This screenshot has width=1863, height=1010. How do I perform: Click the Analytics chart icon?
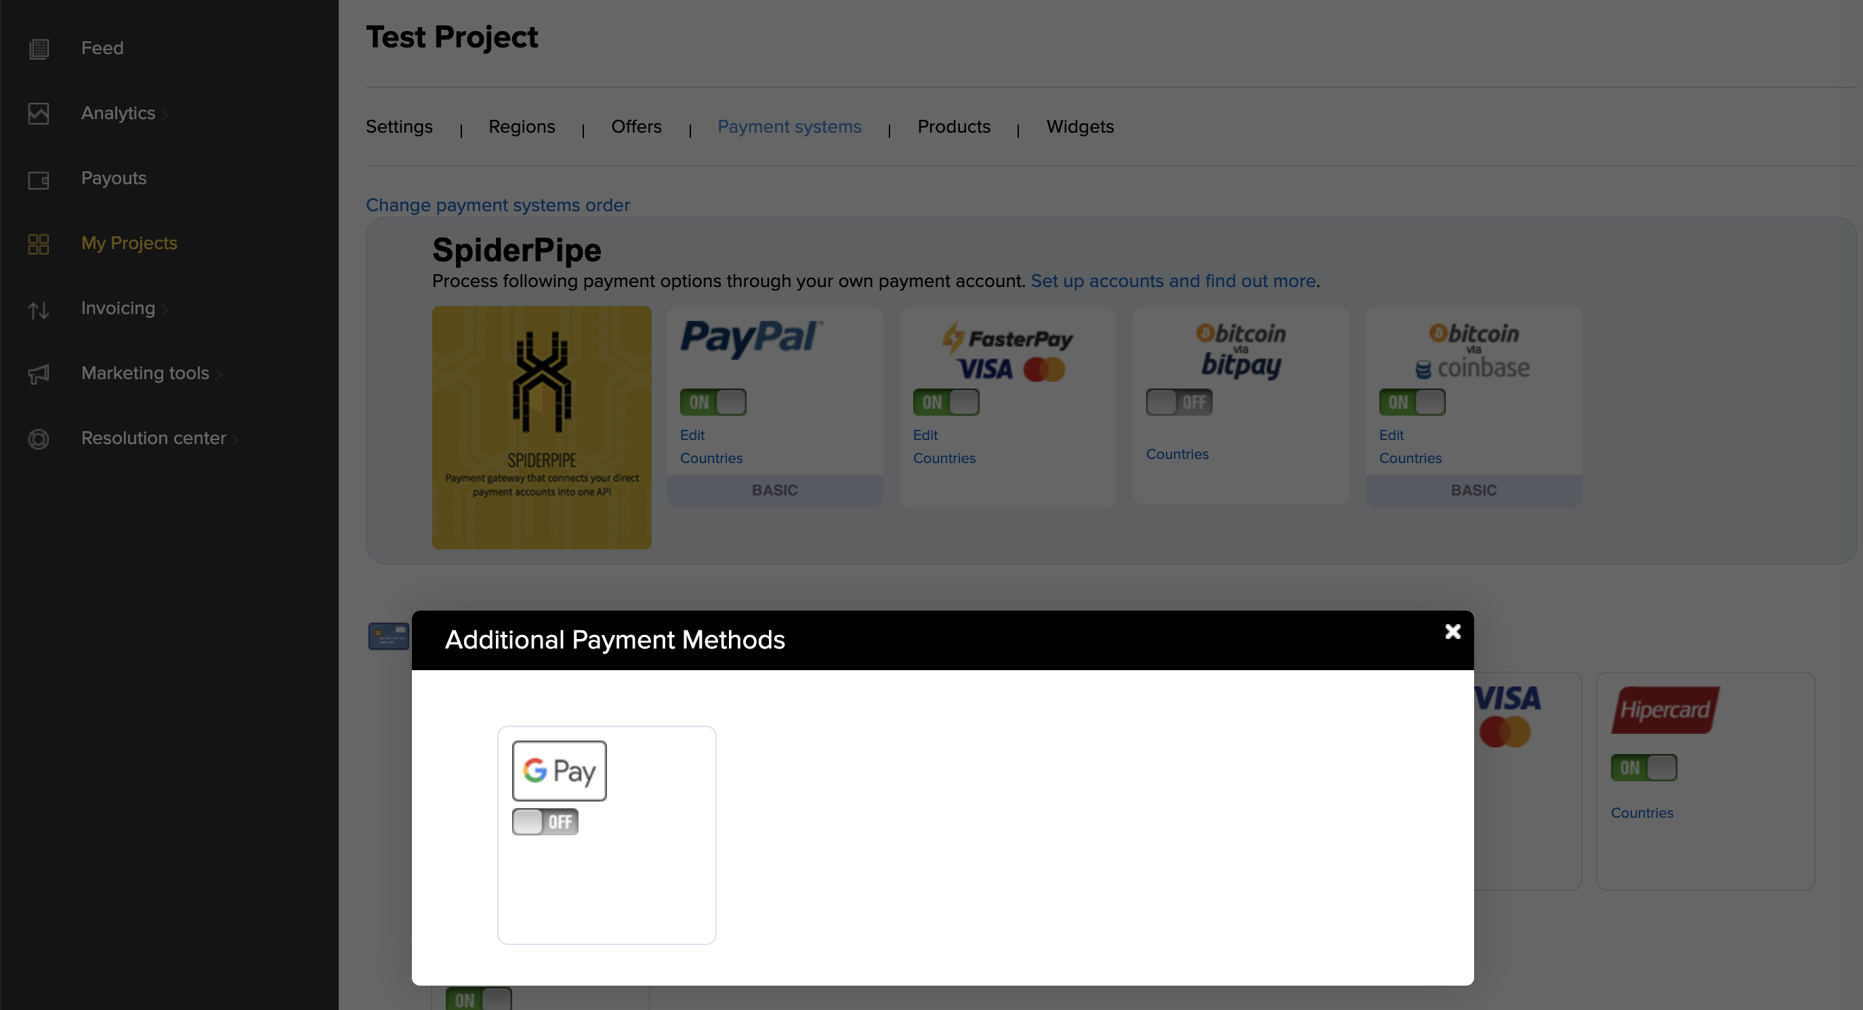tap(39, 114)
